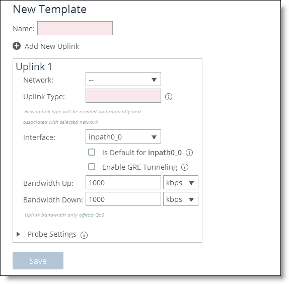Click info icon next to Enable GRE Tunneling
Viewport: 289px width, 284px height.
point(185,167)
